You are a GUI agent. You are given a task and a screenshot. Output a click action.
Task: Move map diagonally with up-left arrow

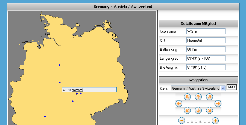click(187, 97)
